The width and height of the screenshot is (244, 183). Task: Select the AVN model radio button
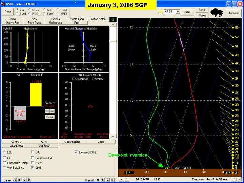pos(44,9)
